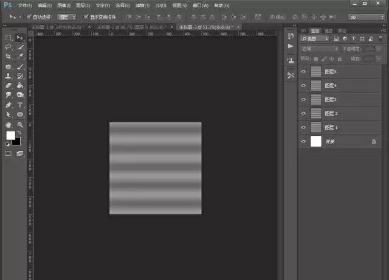The image size is (389, 280).
Task: Select the Pen tool
Action: click(9, 105)
